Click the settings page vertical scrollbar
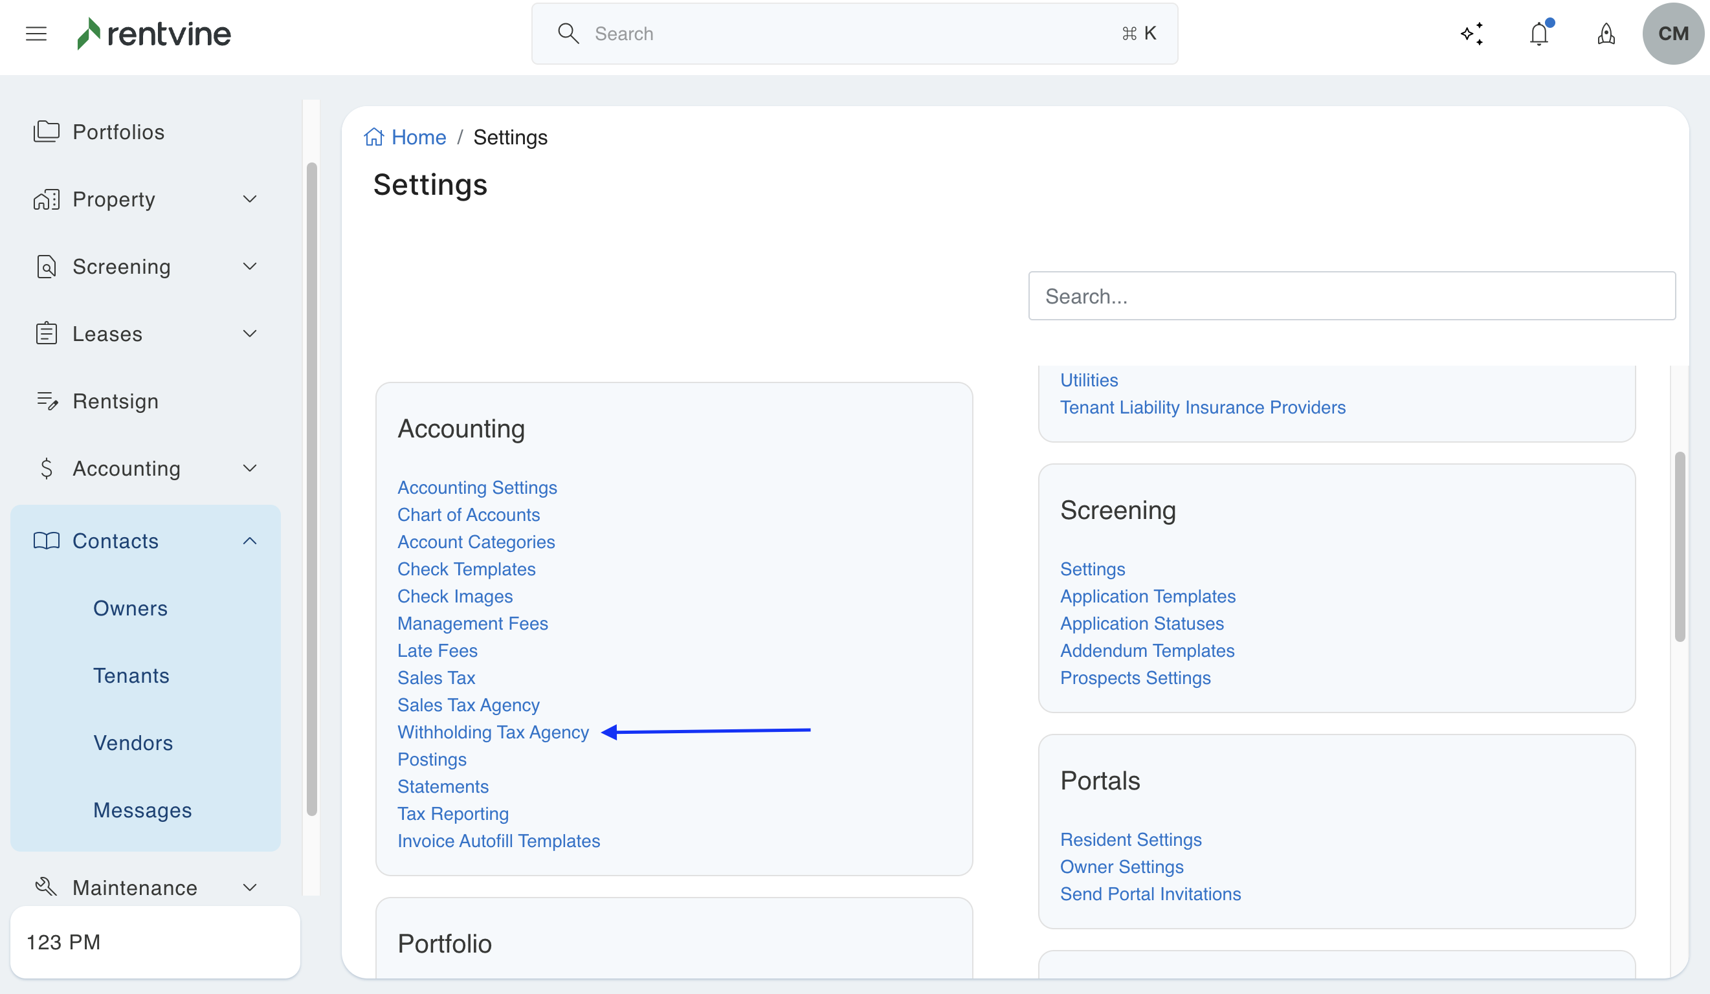The image size is (1710, 994). click(x=1680, y=546)
